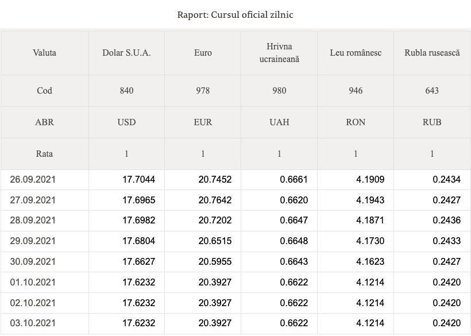Screen dimensions: 471x336
Task: Select currency code 643 cell
Action: [432, 91]
